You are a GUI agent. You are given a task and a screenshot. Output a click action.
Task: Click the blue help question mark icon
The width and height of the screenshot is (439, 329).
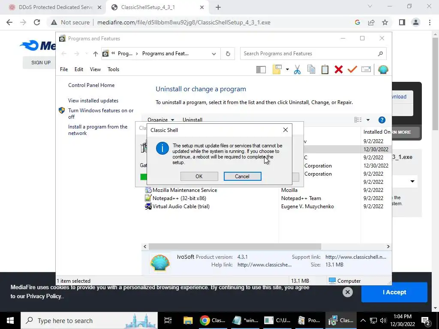[382, 120]
